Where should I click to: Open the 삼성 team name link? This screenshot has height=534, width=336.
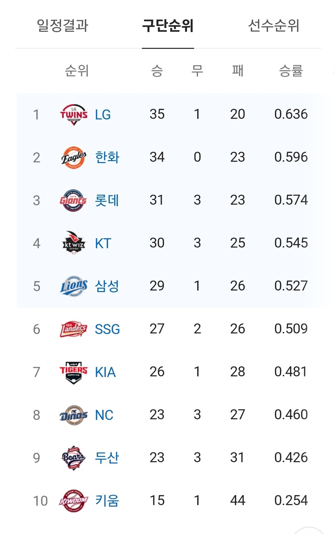point(107,286)
